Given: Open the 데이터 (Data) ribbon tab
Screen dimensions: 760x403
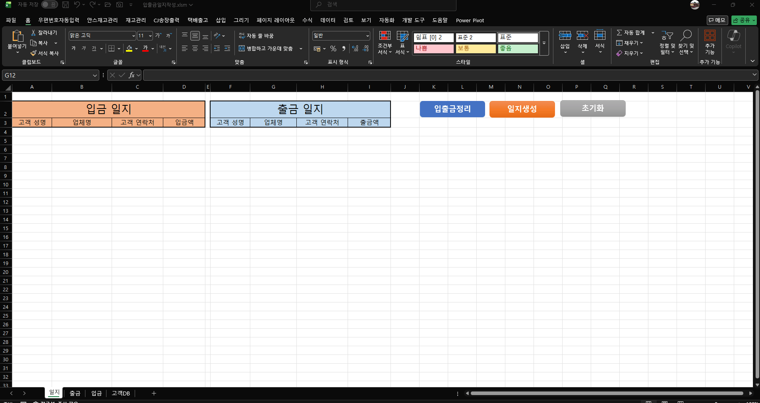Looking at the screenshot, I should point(328,20).
